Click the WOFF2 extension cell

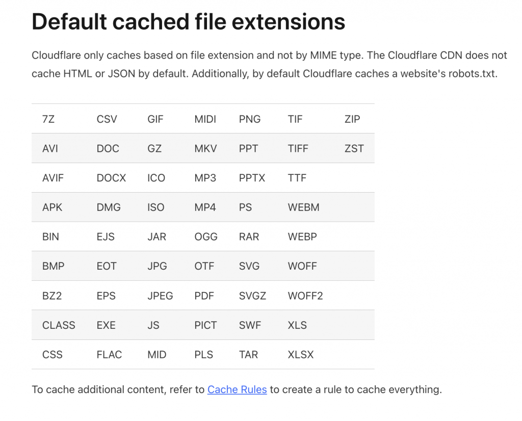pyautogui.click(x=305, y=296)
